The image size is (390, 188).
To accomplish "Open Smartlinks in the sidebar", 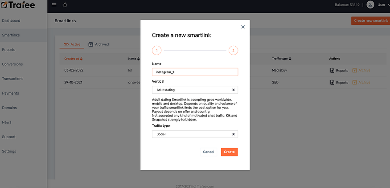I will (11, 35).
